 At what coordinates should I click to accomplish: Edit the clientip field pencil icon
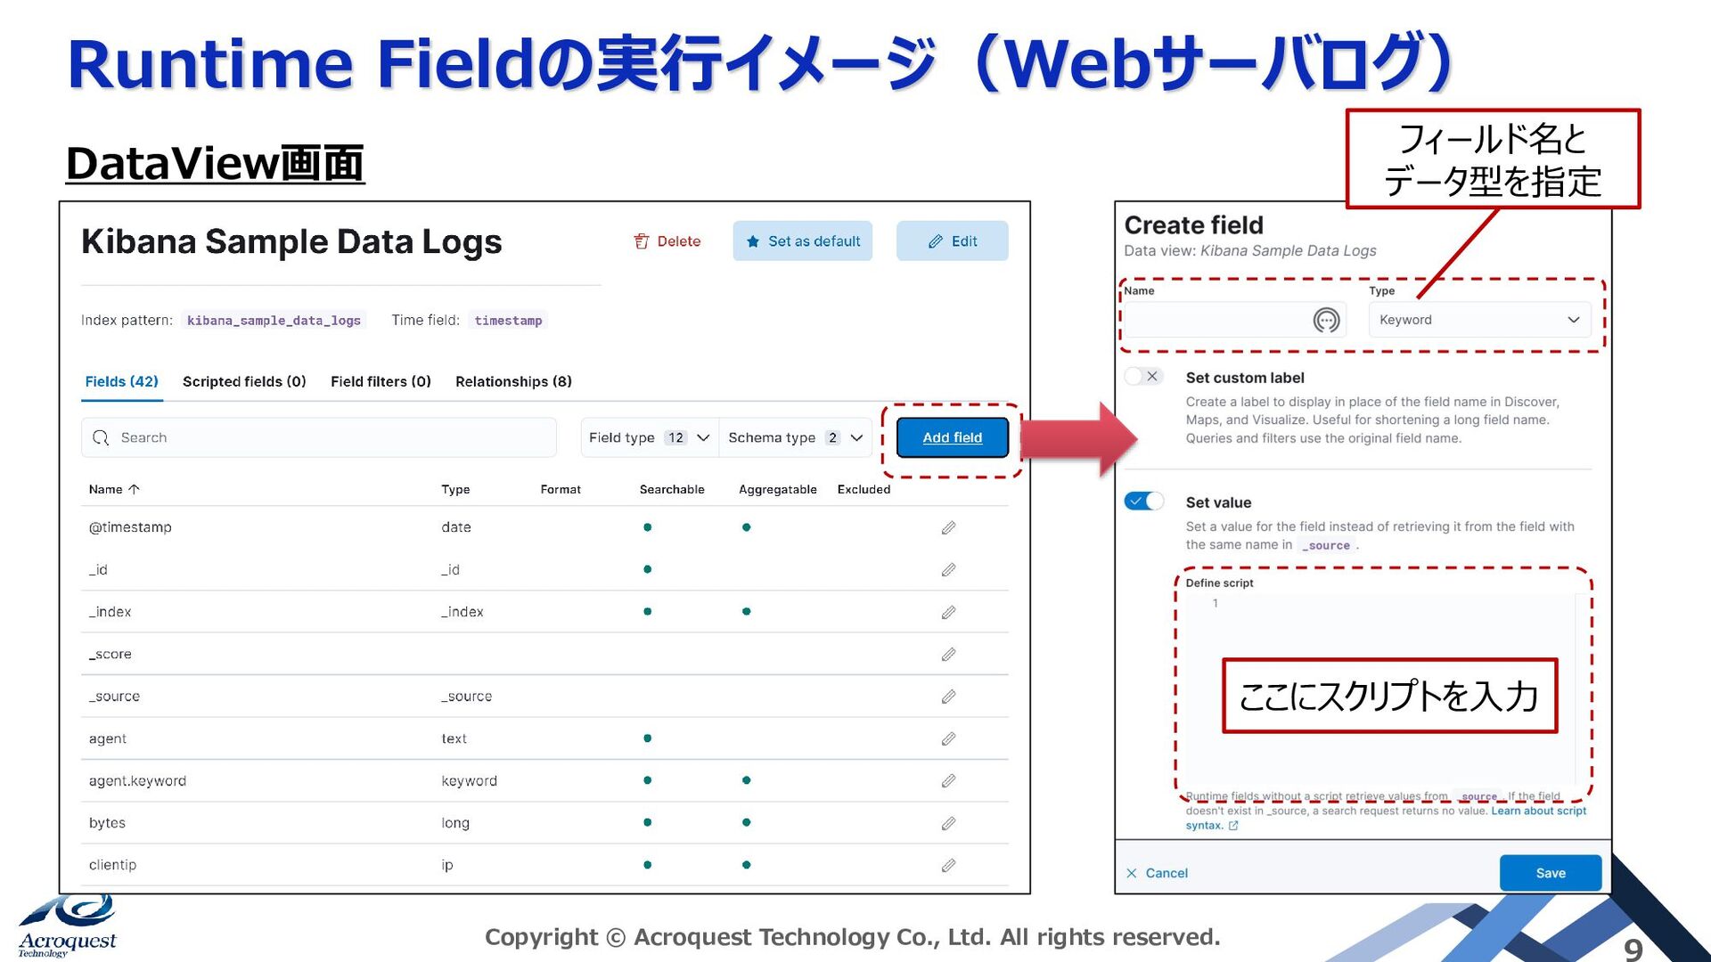point(948,865)
